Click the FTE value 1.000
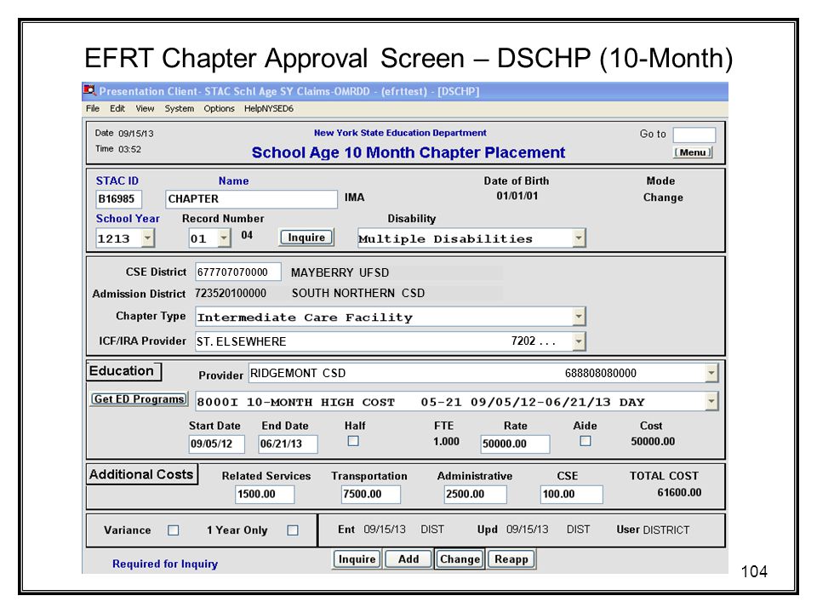The image size is (817, 613). (x=446, y=442)
